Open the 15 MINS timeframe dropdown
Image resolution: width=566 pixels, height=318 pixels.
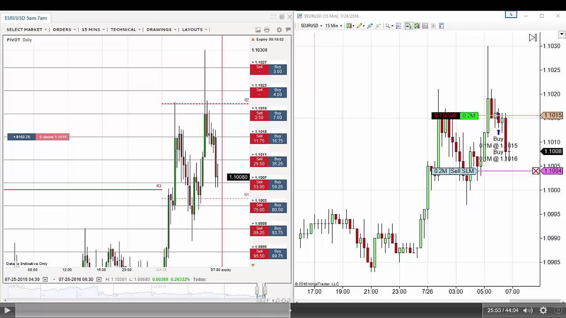(x=93, y=30)
